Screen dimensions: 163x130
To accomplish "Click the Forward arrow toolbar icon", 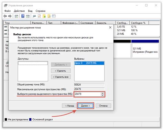I will point(10,16).
